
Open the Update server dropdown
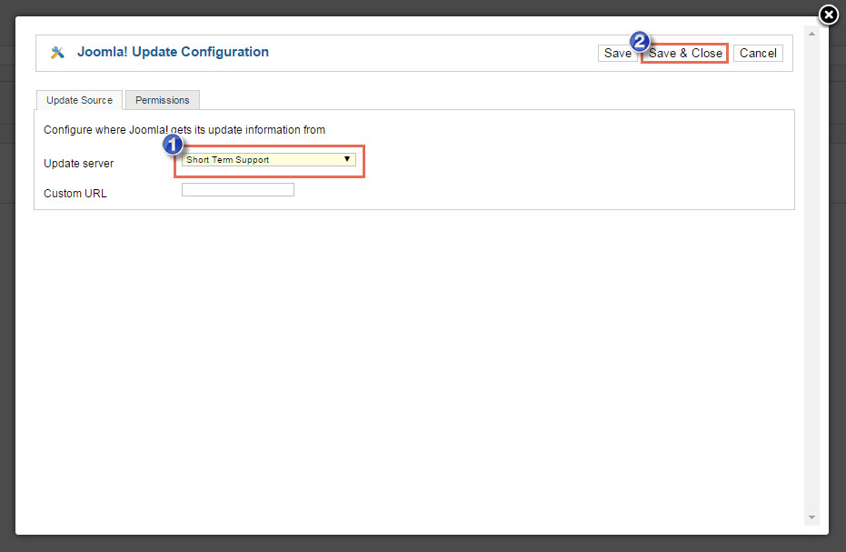tap(269, 159)
